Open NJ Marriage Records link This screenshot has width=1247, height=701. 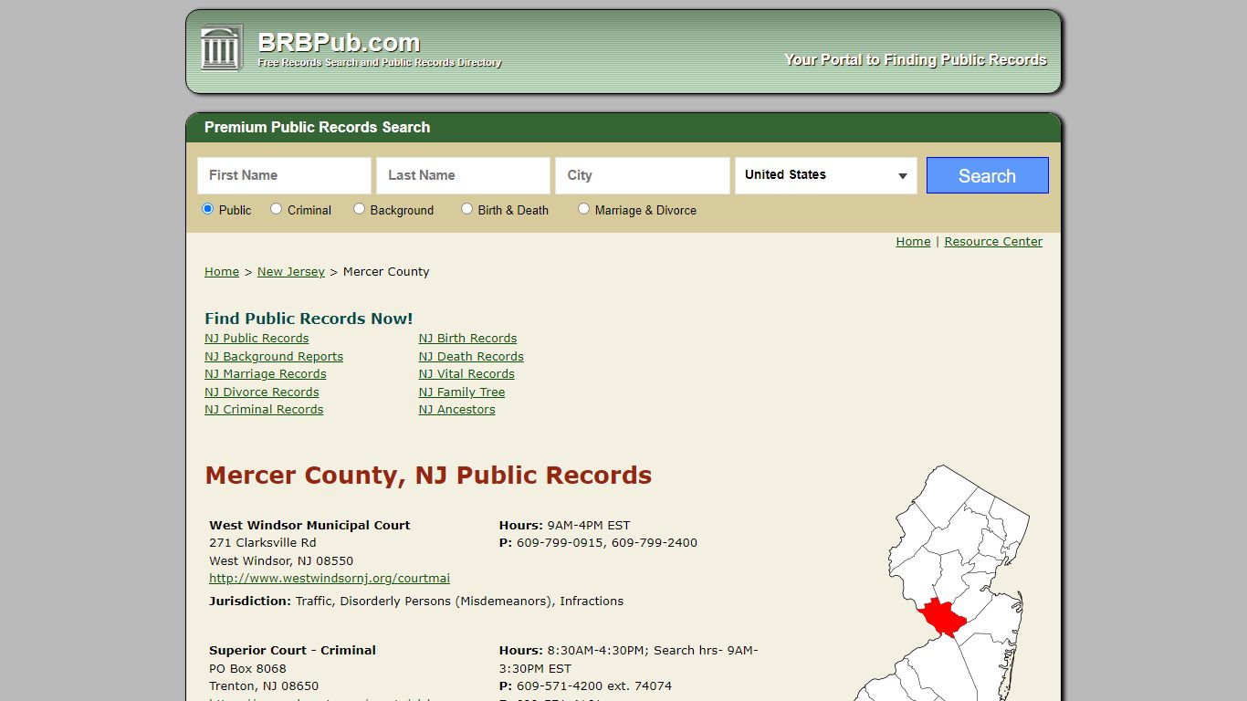click(x=265, y=374)
